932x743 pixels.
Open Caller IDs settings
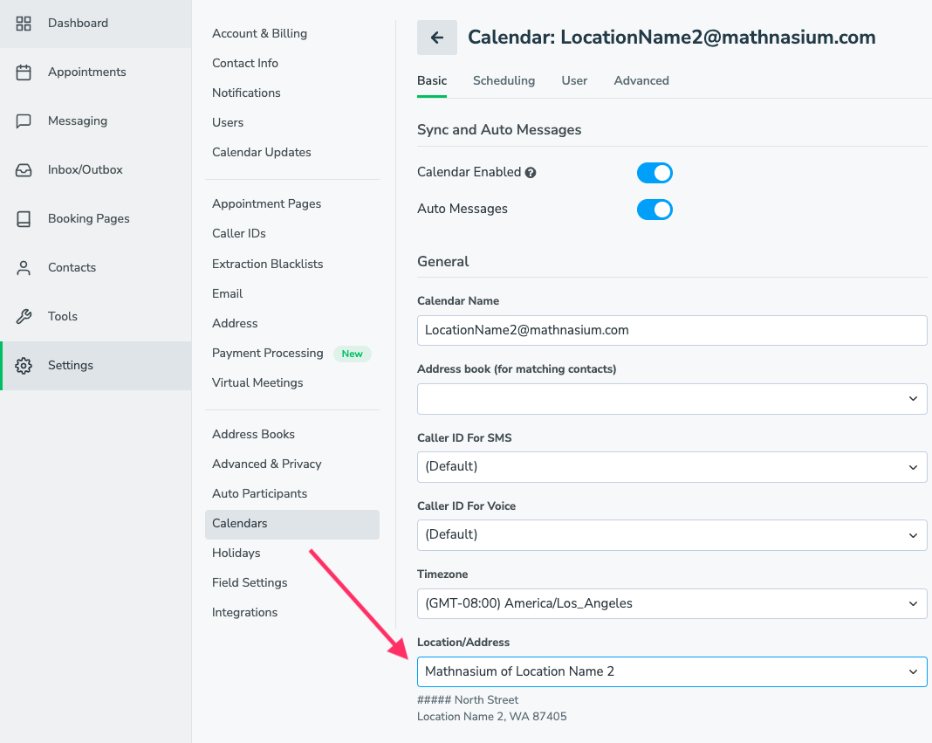pyautogui.click(x=239, y=234)
